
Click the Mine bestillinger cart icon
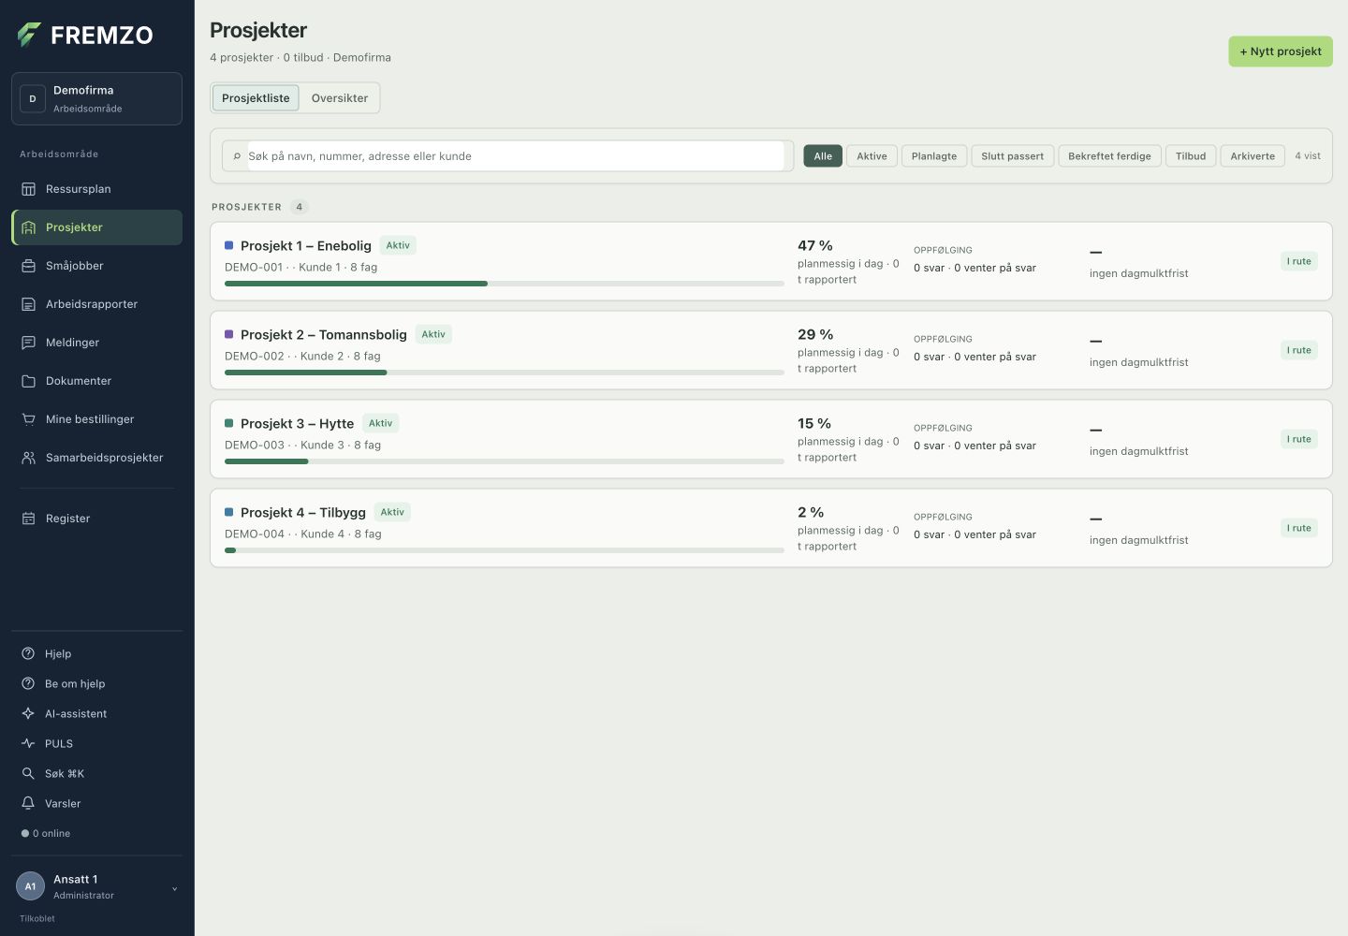coord(28,419)
